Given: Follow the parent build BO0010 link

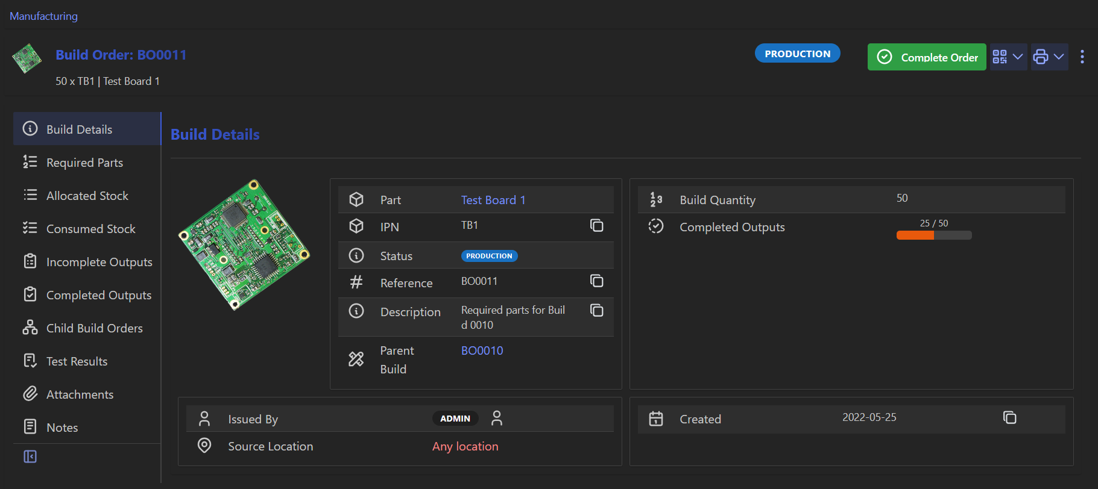Looking at the screenshot, I should (482, 350).
